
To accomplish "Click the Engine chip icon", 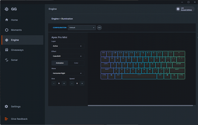I will (x=7, y=40).
